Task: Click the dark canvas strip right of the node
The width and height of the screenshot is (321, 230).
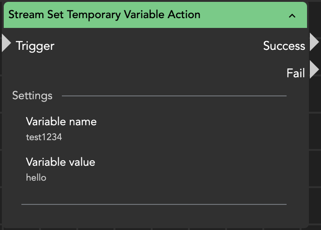Action: 315,140
